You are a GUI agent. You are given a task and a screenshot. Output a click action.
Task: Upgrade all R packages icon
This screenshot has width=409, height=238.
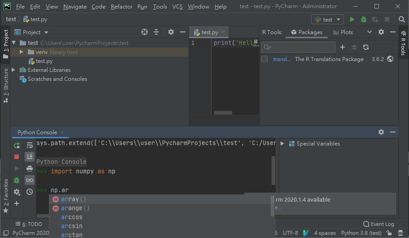354,47
